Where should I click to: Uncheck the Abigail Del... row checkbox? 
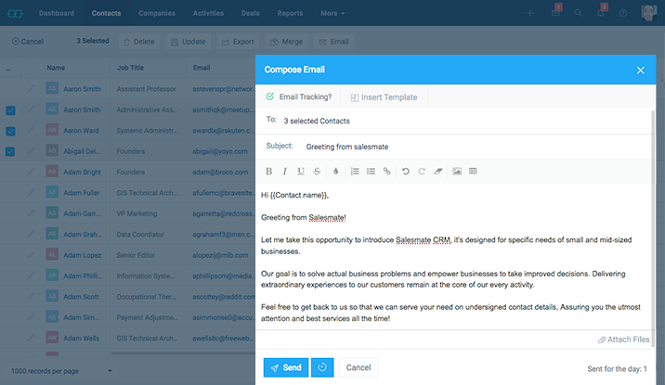point(10,151)
